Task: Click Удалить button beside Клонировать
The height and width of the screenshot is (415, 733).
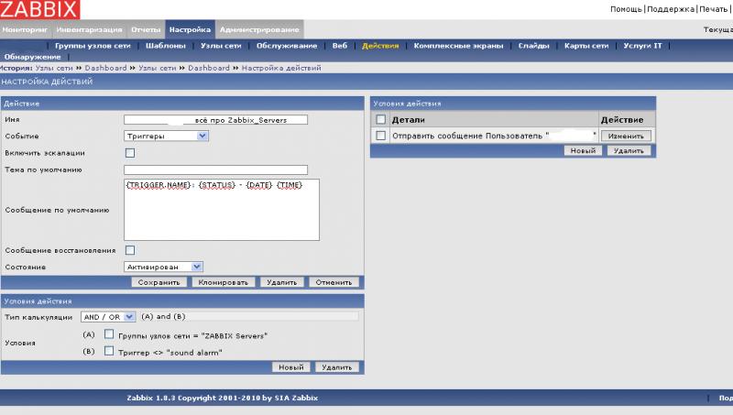Action: (281, 282)
